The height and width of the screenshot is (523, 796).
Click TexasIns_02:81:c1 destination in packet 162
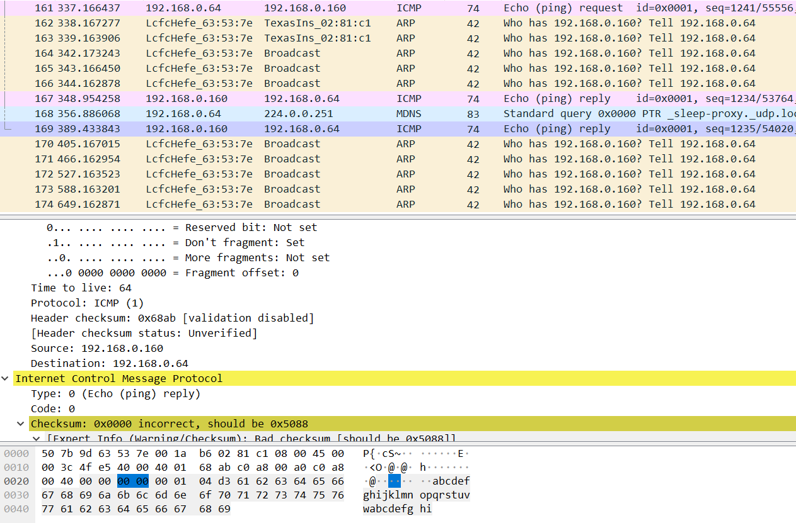coord(317,23)
